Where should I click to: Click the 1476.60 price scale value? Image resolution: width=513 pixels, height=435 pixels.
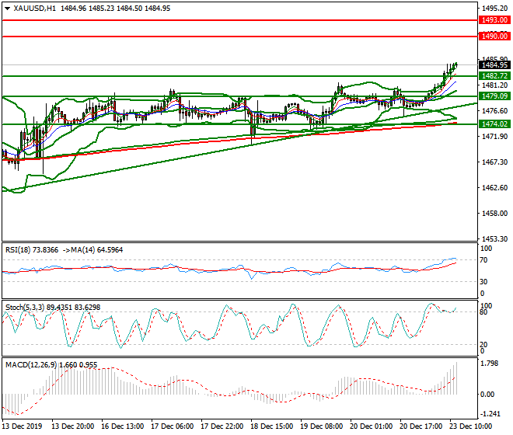(x=494, y=111)
